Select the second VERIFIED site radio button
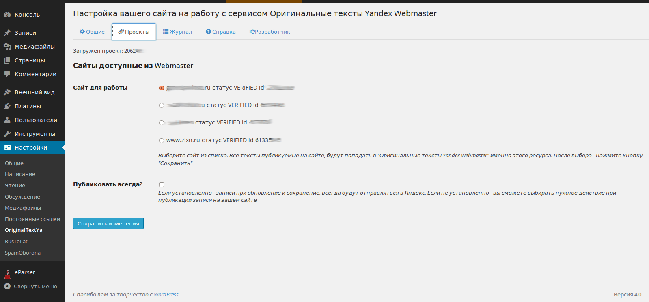 (x=162, y=105)
